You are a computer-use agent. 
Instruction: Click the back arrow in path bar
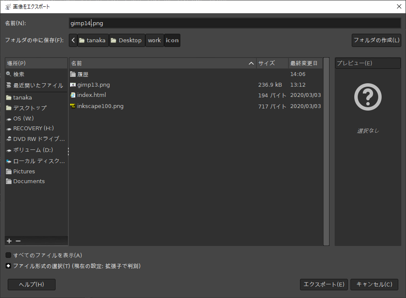pyautogui.click(x=73, y=41)
